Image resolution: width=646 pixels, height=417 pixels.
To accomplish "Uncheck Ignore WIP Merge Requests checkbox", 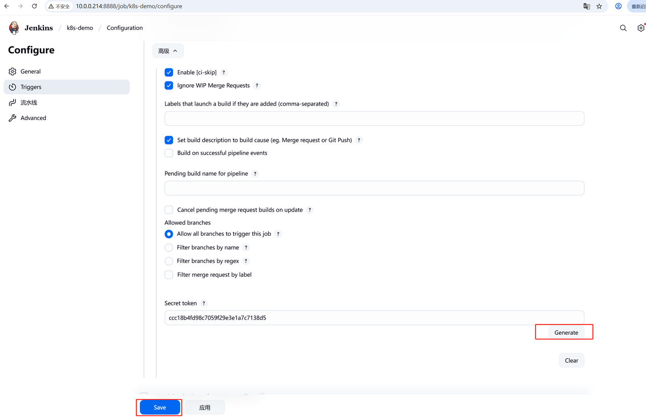I will [169, 86].
